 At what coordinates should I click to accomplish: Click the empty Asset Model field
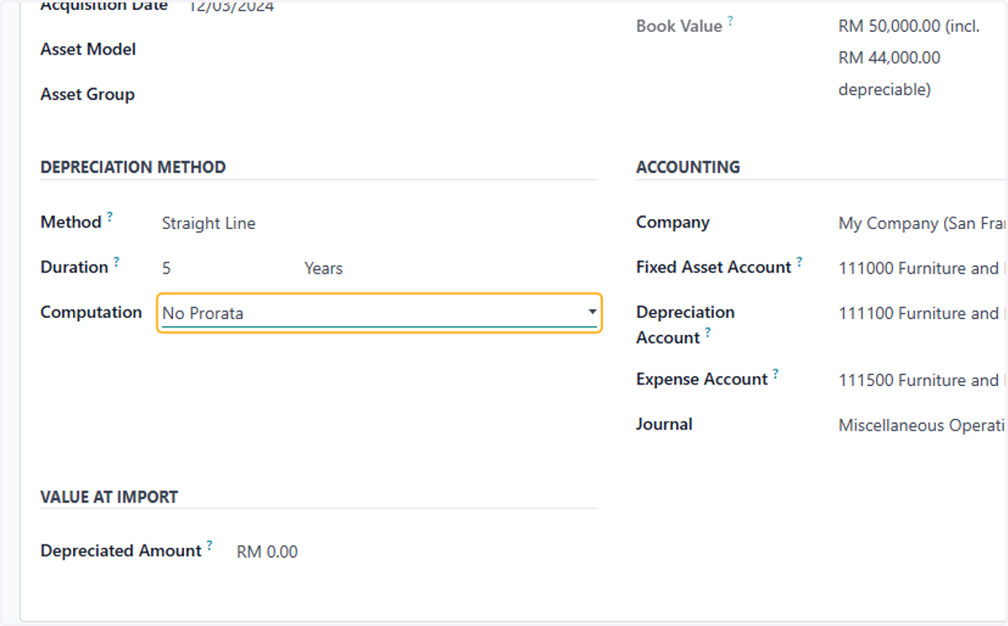point(378,50)
